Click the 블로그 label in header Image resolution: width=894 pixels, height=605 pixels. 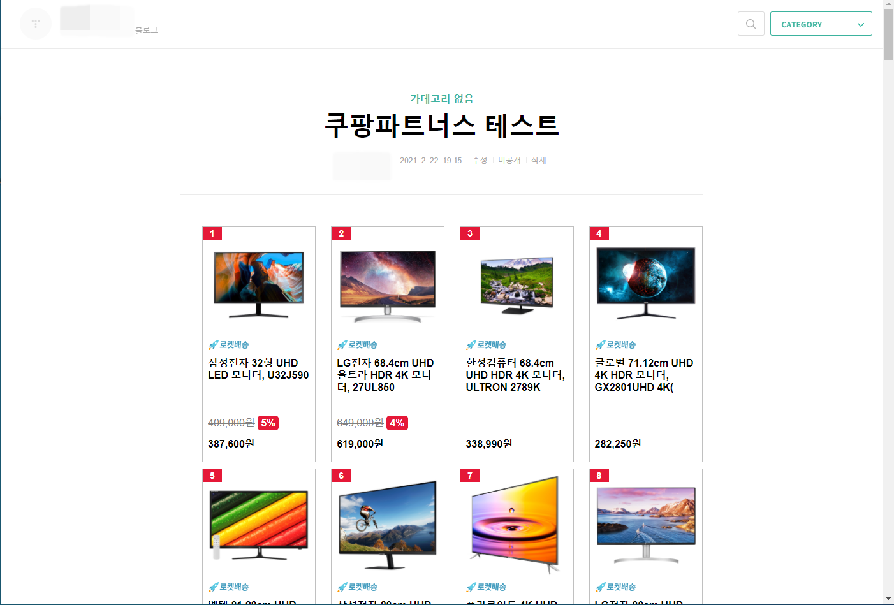pos(147,30)
